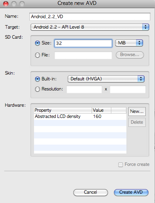This screenshot has width=155, height=203.
Task: Toggle the Force create checkbox
Action: click(x=121, y=165)
